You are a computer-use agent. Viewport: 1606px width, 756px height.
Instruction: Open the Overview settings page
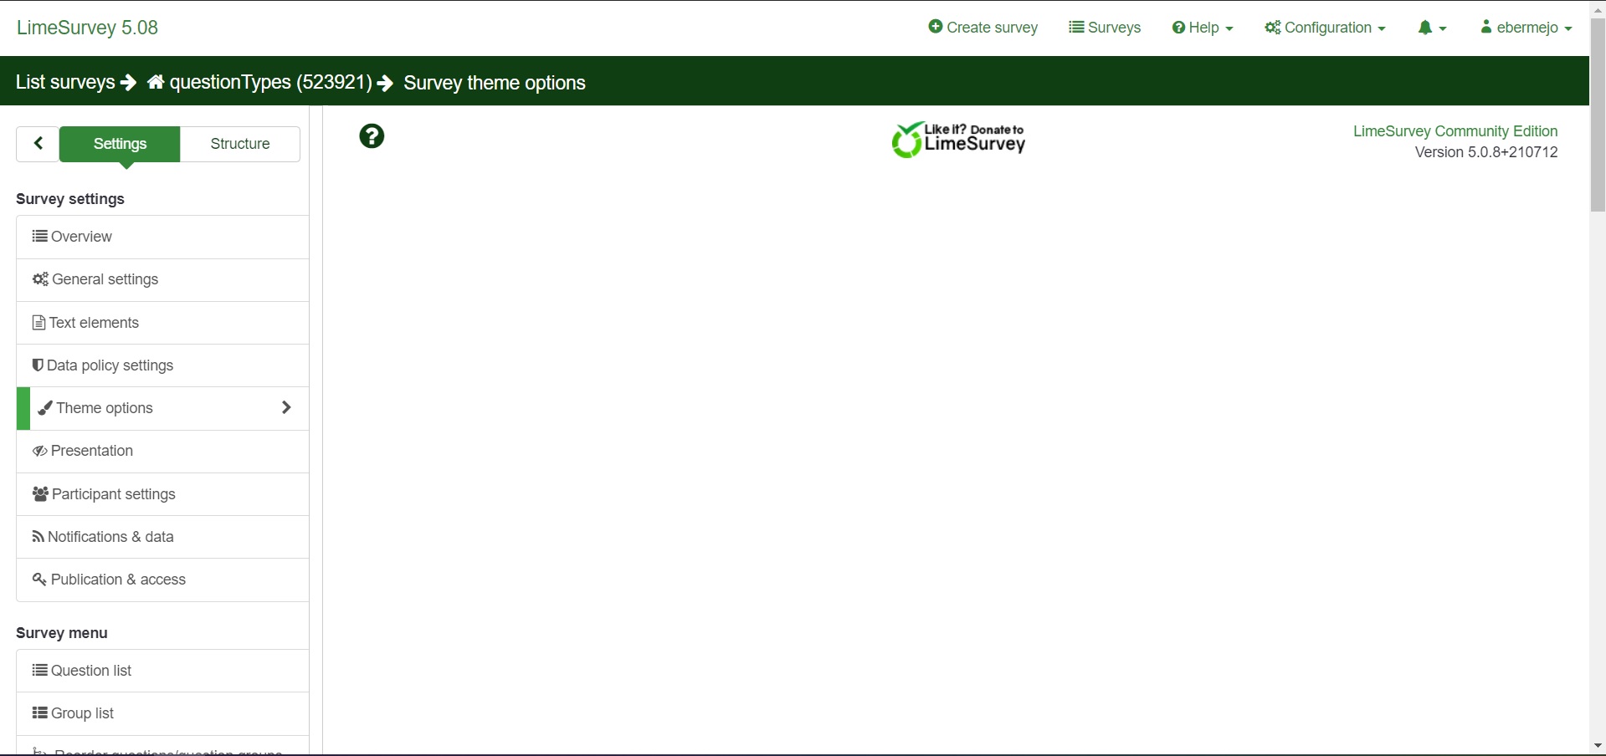(81, 237)
